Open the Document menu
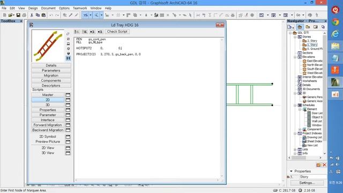Viewport: 343px width, 193px height. tap(48, 8)
